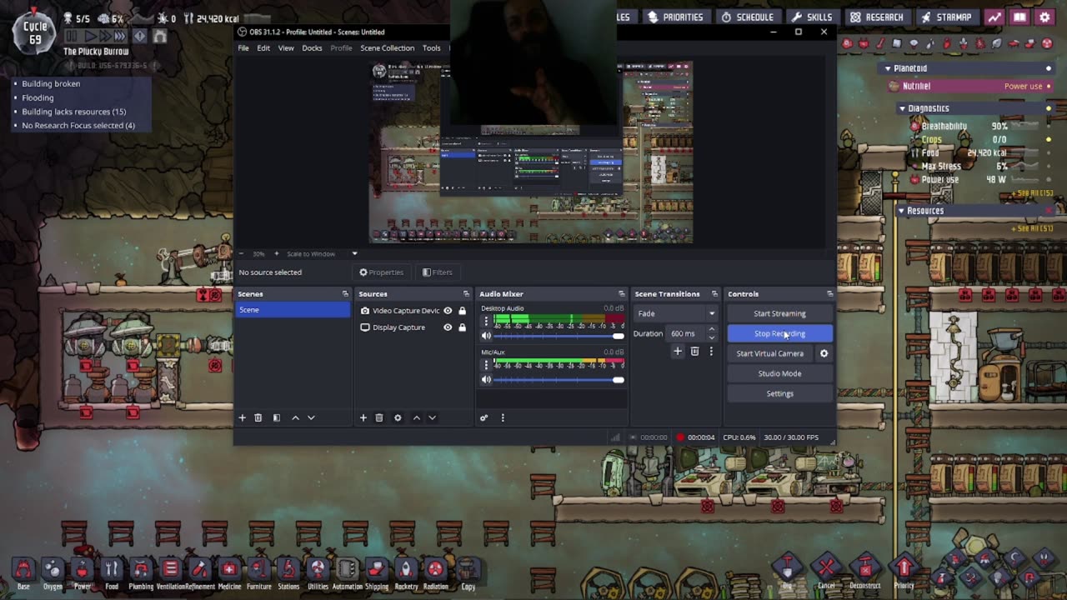Open the Utilities build category
This screenshot has height=600, width=1067.
point(318,573)
